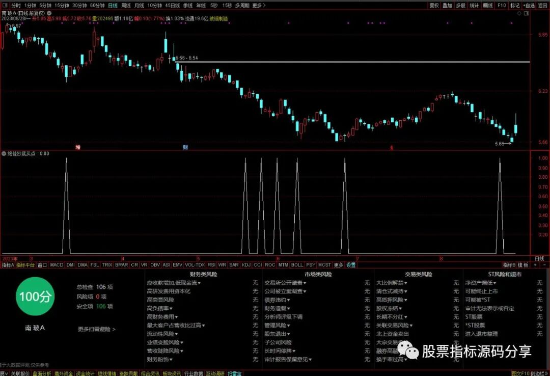Viewport: 550px width, 376px height.
Task: Open 更多 timeframe list at top bar
Action: pyautogui.click(x=259, y=6)
